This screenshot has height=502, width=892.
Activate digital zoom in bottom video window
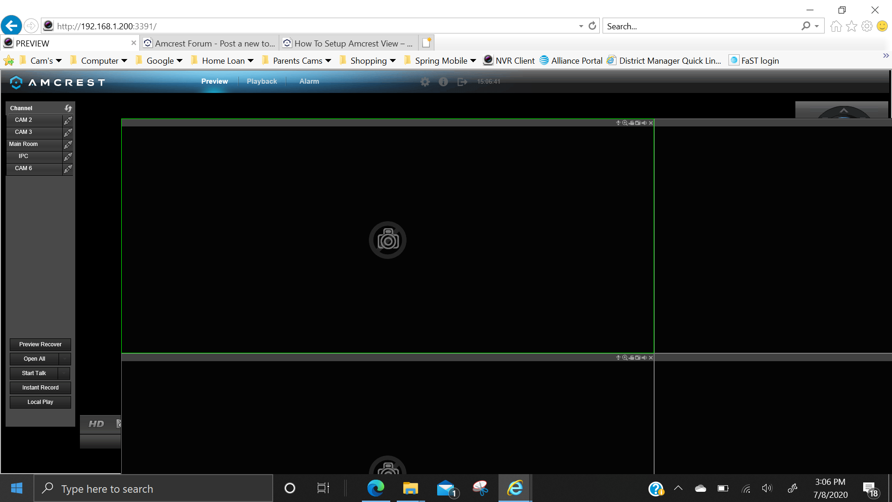pyautogui.click(x=625, y=357)
